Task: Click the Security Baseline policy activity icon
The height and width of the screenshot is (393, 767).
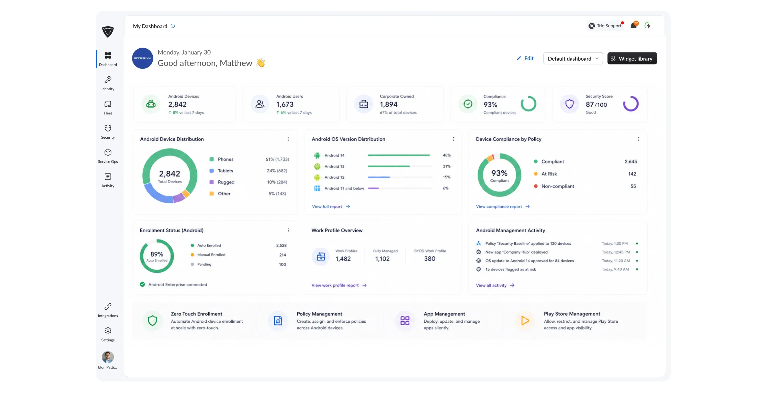Action: tap(479, 243)
